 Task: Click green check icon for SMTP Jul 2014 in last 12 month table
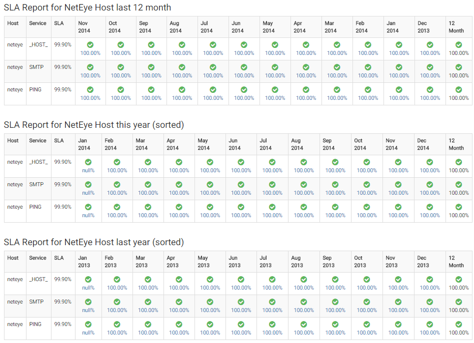pyautogui.click(x=213, y=67)
